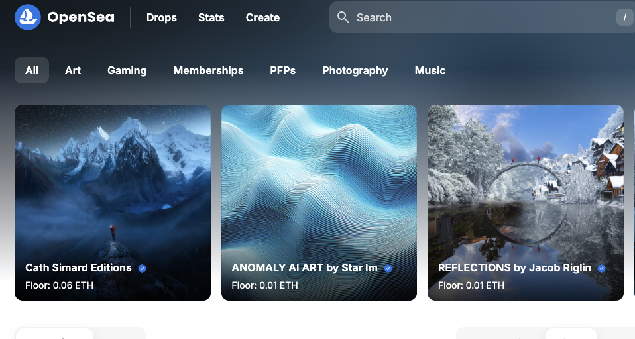The width and height of the screenshot is (635, 339).
Task: Click Cath Simard Editions verified badge
Action: [x=142, y=268]
